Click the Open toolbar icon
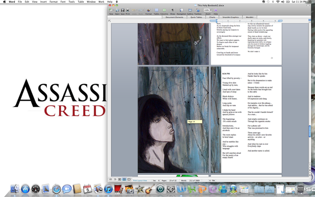 (x=117, y=10)
